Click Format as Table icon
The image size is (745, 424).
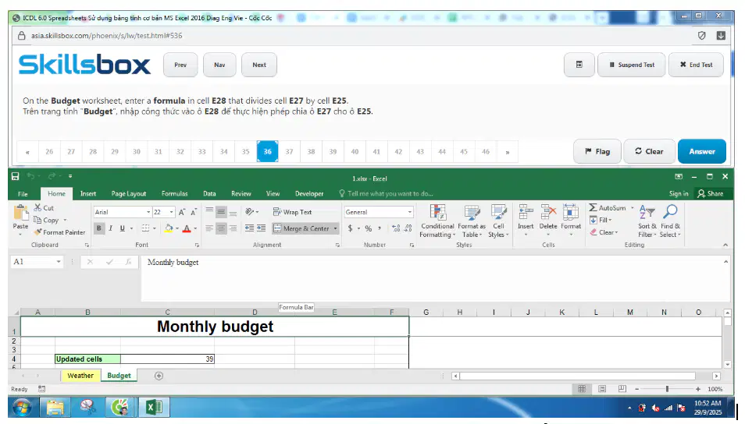coord(472,213)
